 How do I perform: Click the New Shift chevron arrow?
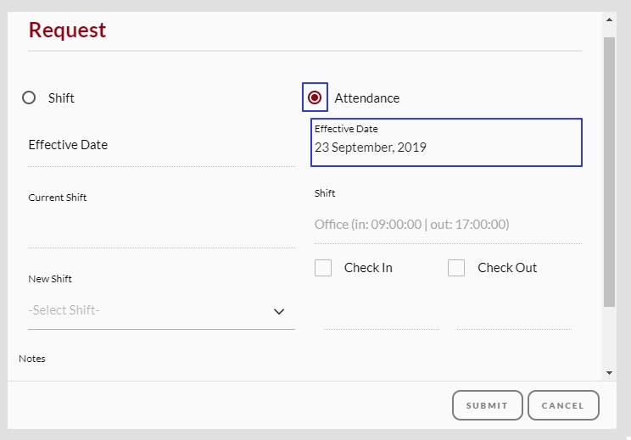279,311
